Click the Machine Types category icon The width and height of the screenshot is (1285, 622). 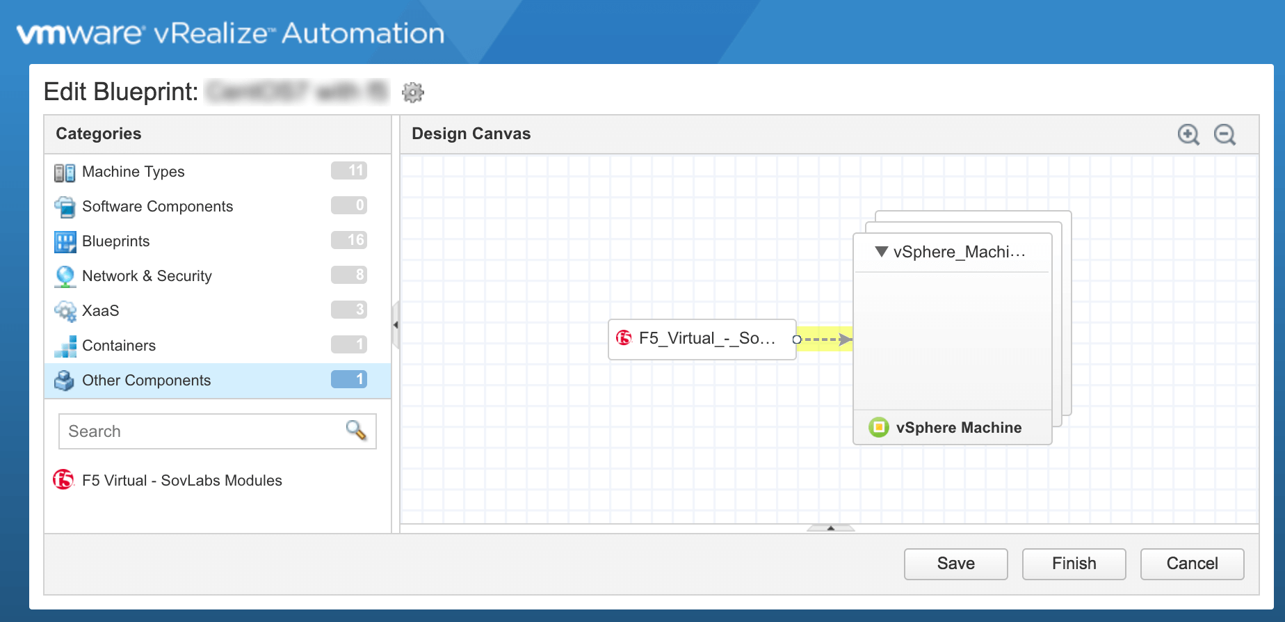click(65, 173)
